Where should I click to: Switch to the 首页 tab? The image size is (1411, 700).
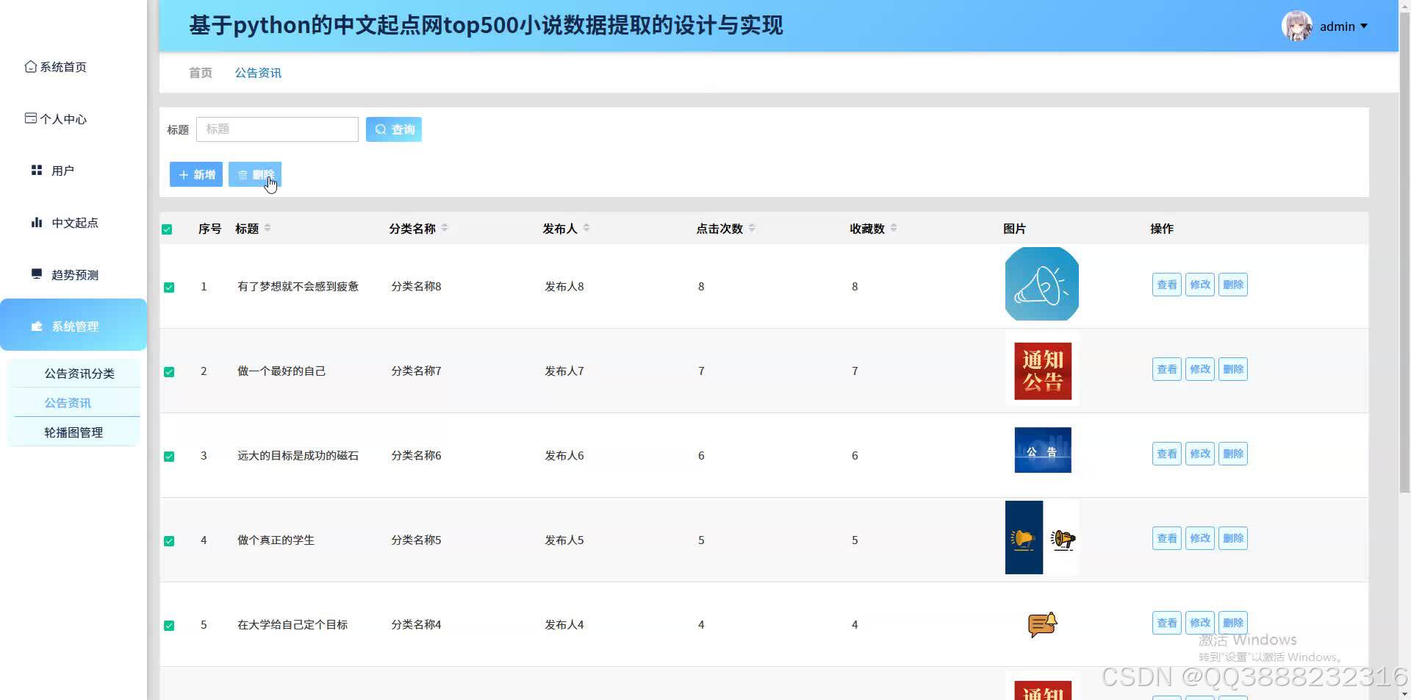click(199, 72)
